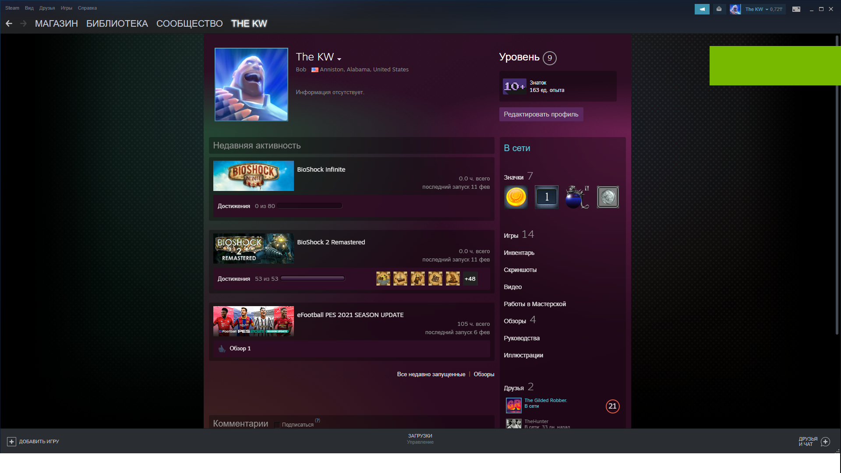The image size is (841, 473).
Task: Open the Видео link
Action: 512,287
